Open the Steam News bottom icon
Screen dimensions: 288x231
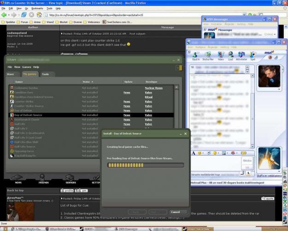tap(18, 178)
